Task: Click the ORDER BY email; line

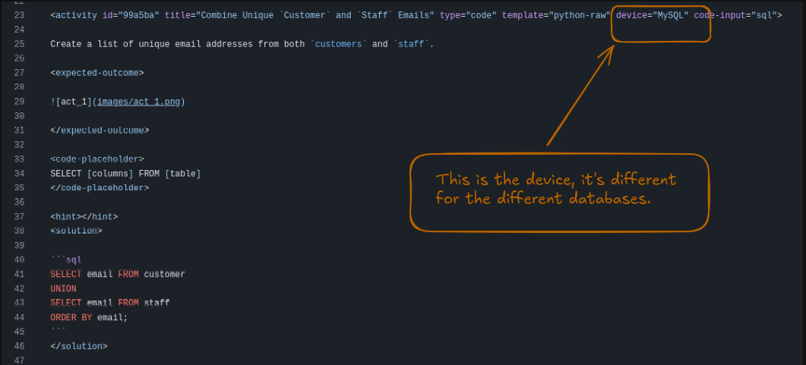Action: point(89,317)
